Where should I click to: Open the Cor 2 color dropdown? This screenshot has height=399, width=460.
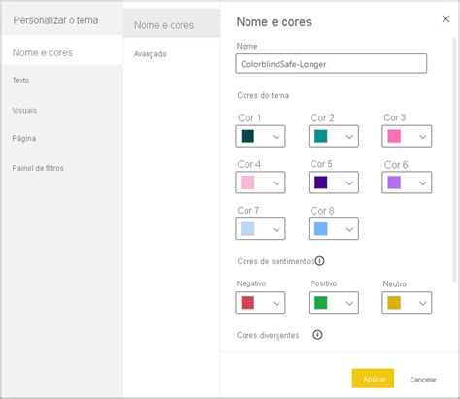[x=334, y=136]
